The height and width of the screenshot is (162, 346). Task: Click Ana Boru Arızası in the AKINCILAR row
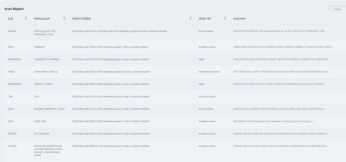point(207,146)
